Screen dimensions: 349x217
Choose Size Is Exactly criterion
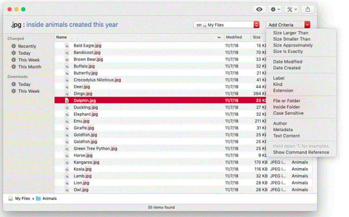288,51
